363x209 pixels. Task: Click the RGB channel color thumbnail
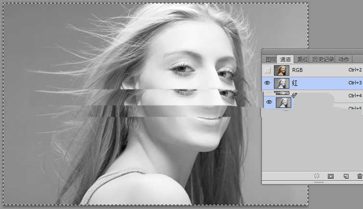pos(281,70)
